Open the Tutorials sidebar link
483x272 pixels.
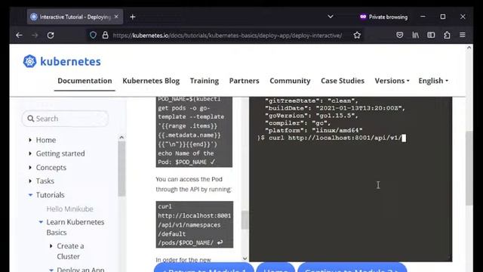[51, 195]
